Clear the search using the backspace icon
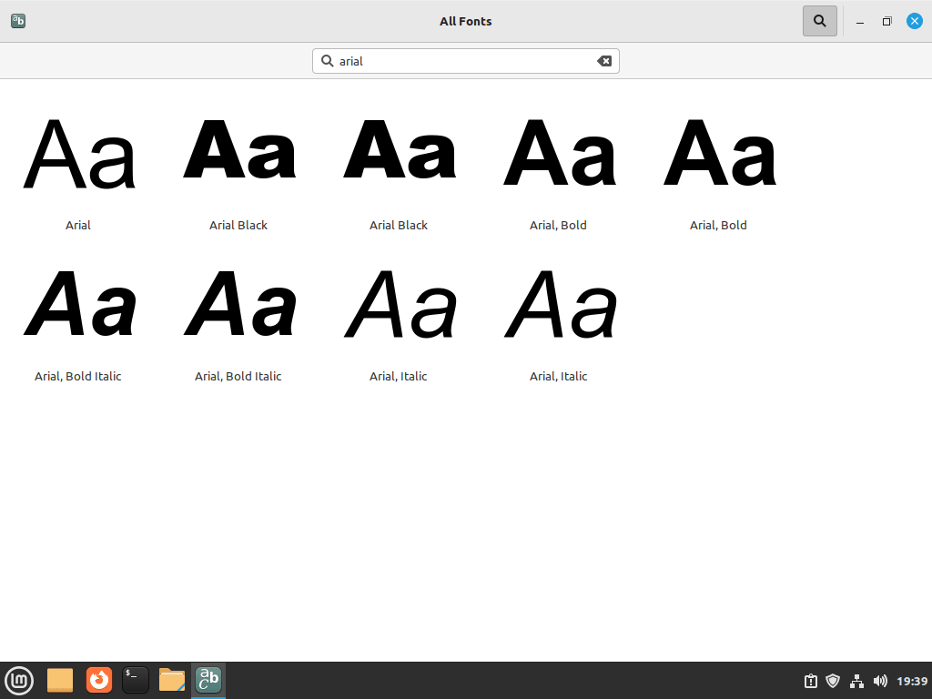This screenshot has width=932, height=699. (x=604, y=60)
